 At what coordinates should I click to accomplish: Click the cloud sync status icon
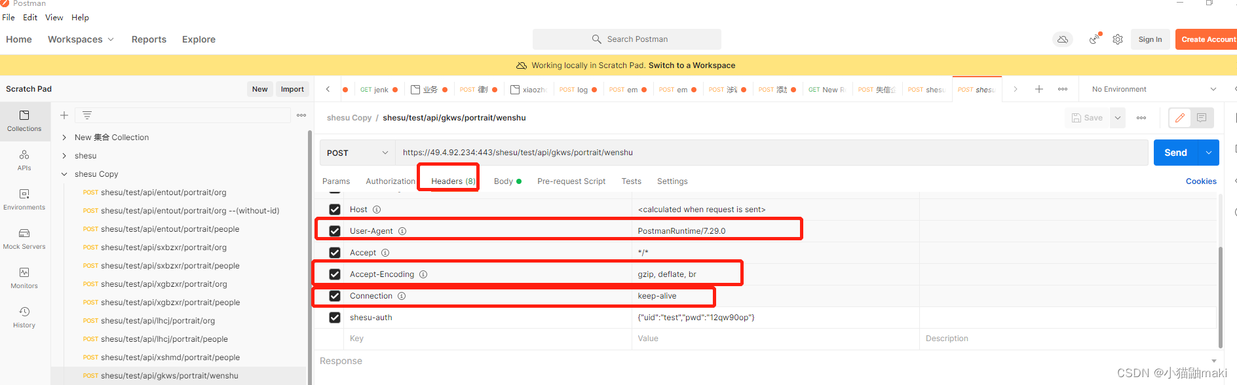(x=1063, y=39)
